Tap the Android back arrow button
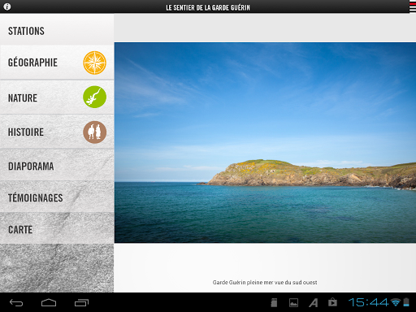Image resolution: width=416 pixels, height=312 pixels. coord(16,302)
